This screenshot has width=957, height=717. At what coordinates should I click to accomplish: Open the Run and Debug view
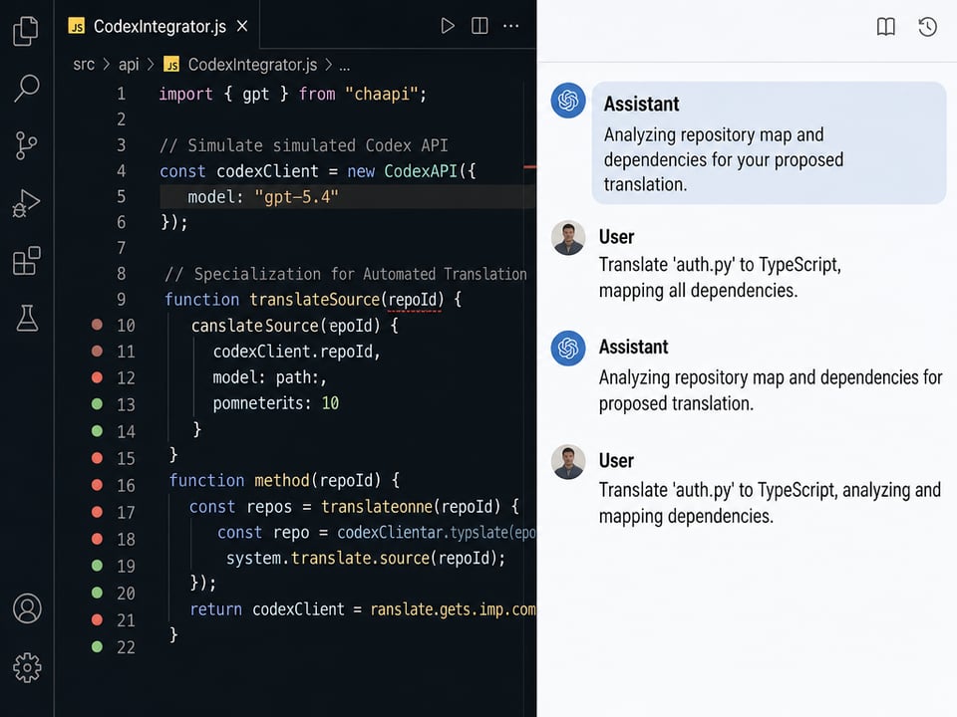pos(26,203)
